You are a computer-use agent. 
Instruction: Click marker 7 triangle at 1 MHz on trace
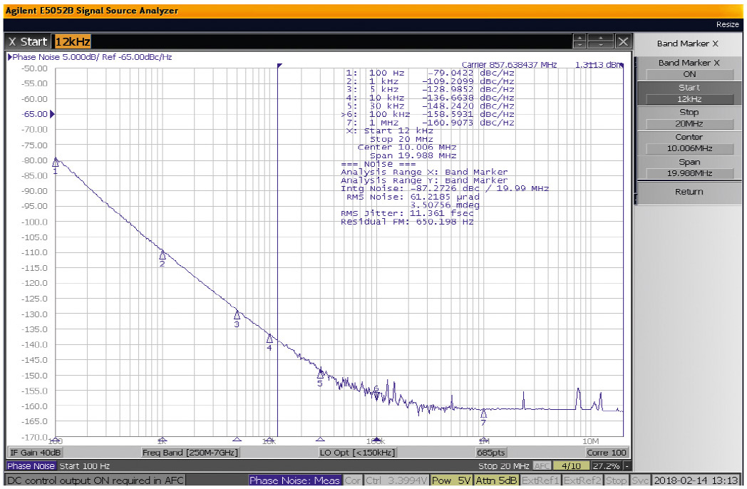483,413
